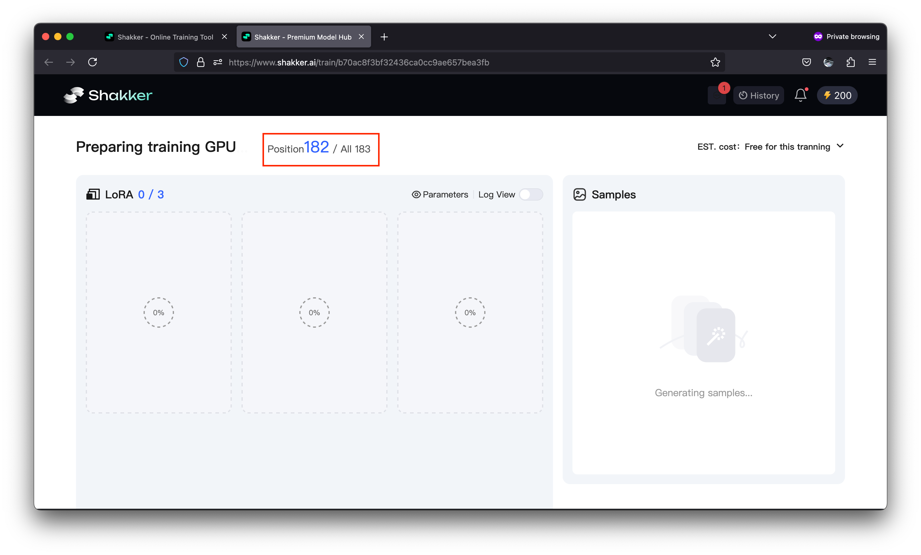
Task: Click the LoRA layers icon
Action: (x=93, y=194)
